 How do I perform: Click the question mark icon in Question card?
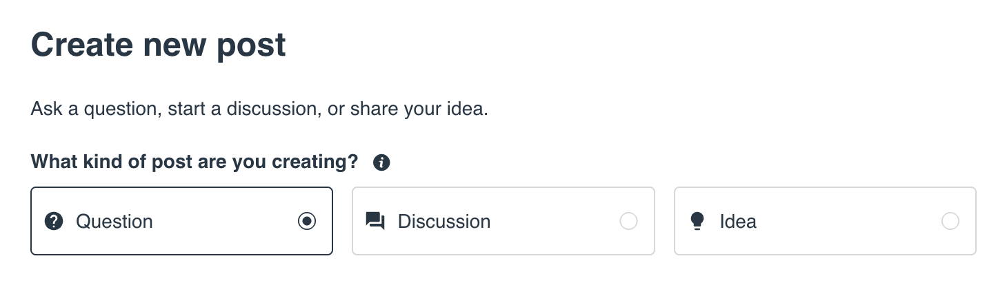coord(54,221)
